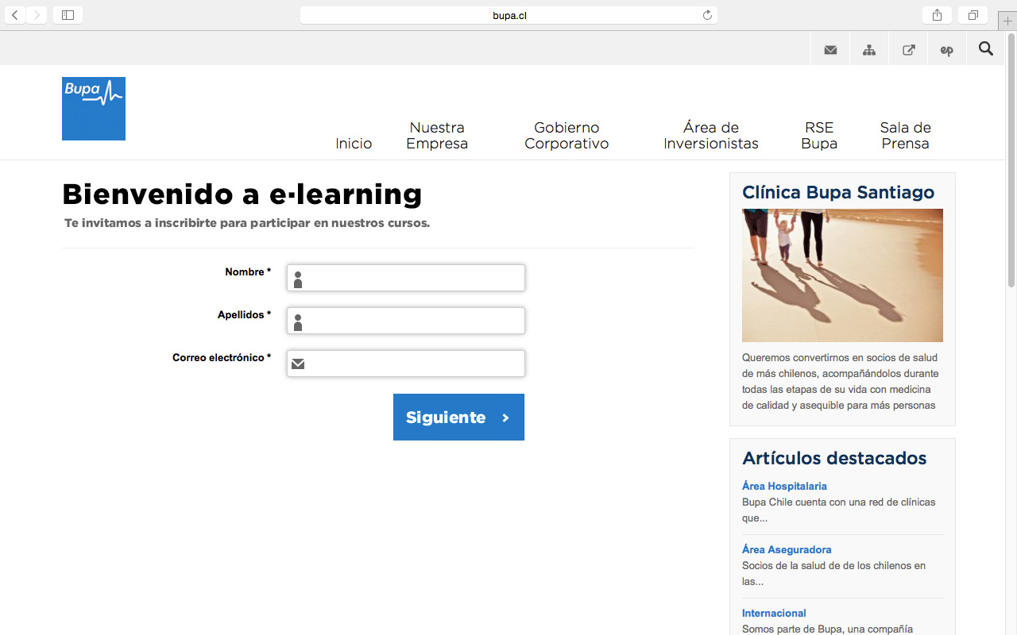Click the Bupa logo

coord(94,109)
